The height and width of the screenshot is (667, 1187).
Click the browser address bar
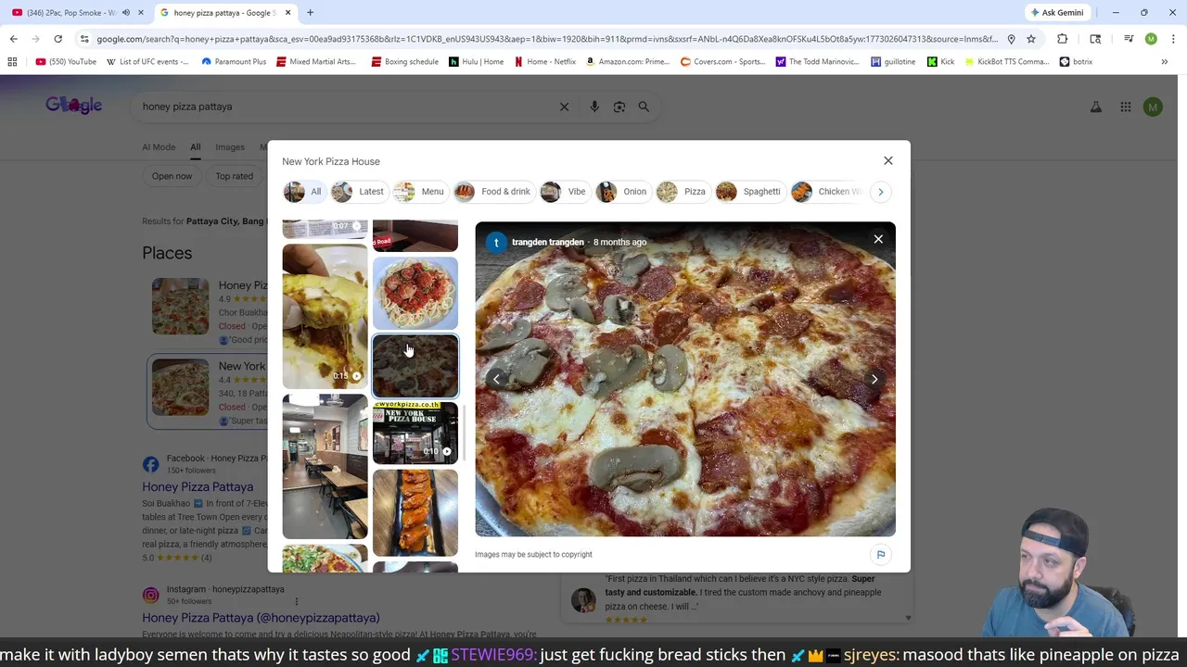(547, 39)
